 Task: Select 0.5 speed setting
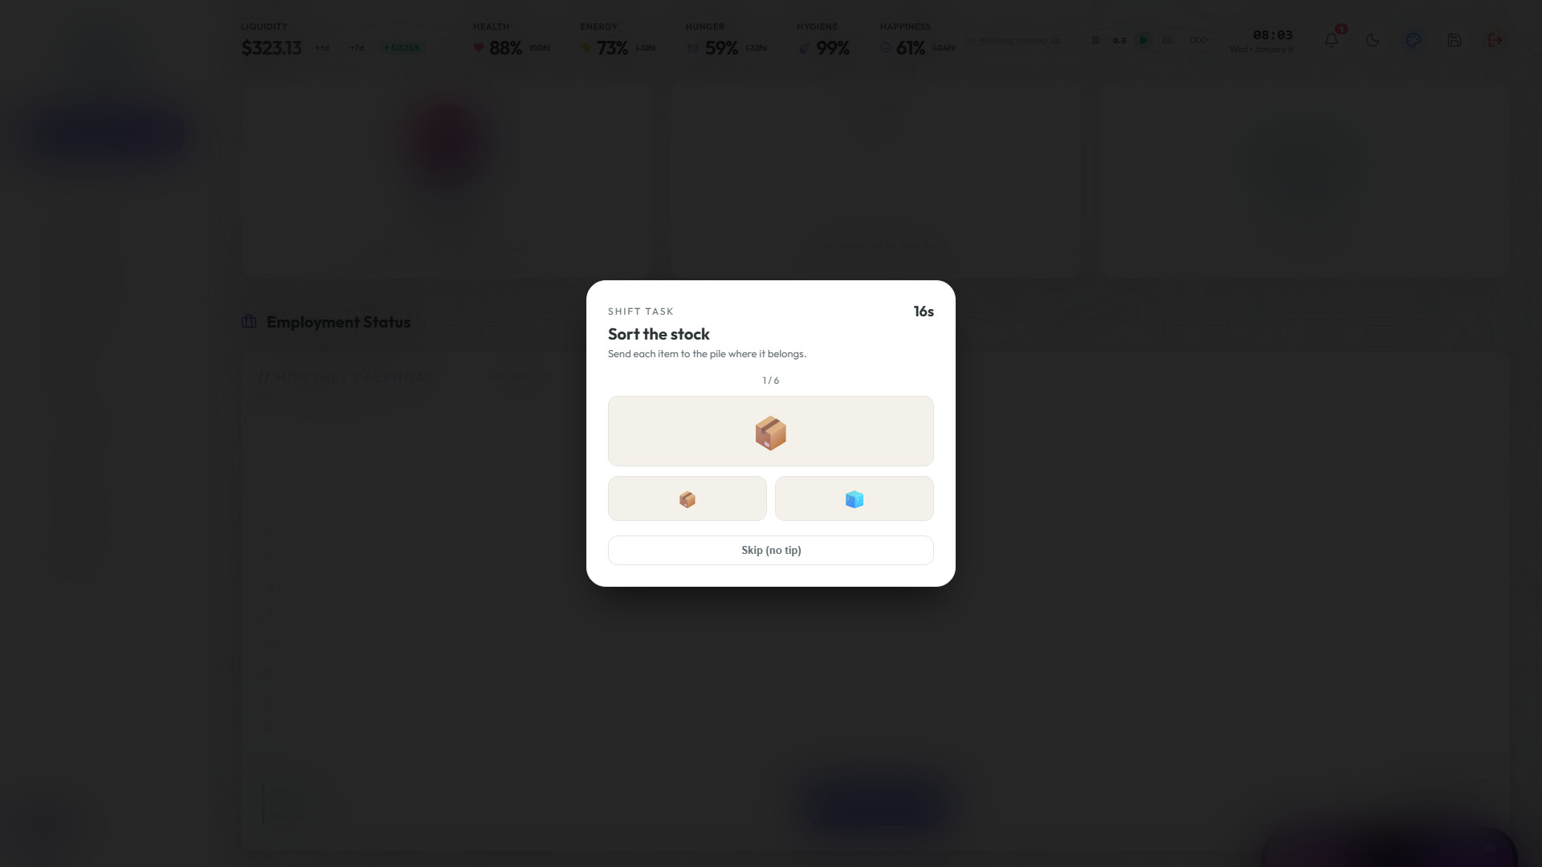1119,40
